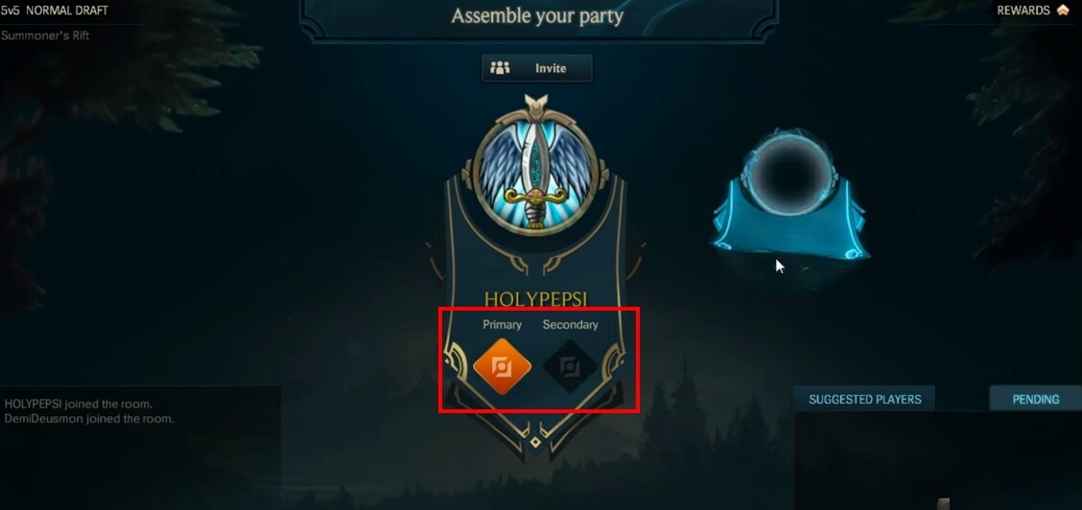1082x510 pixels.
Task: Switch to the PENDING tab
Action: click(x=1036, y=399)
